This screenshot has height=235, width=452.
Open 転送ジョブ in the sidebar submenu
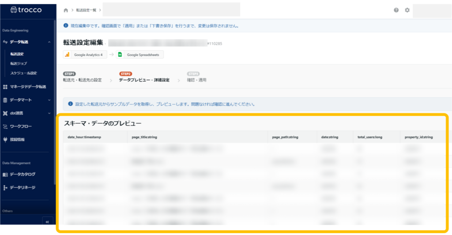coord(18,63)
